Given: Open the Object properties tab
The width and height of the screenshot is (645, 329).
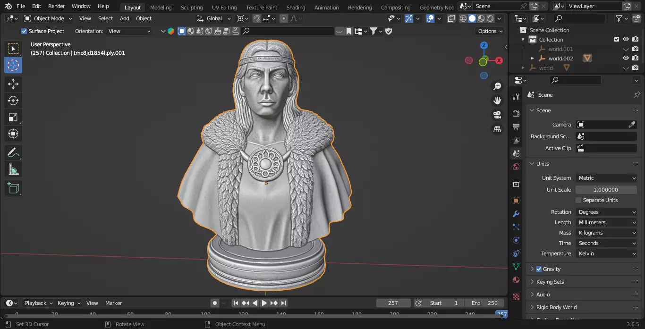Looking at the screenshot, I should (x=516, y=201).
